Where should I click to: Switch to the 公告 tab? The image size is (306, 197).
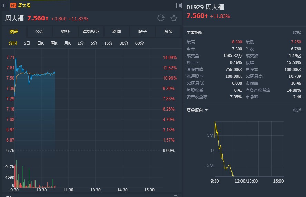[x=40, y=32]
